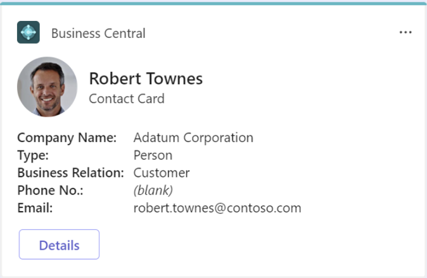This screenshot has width=427, height=278.
Task: Select the Person type value
Action: tap(153, 155)
